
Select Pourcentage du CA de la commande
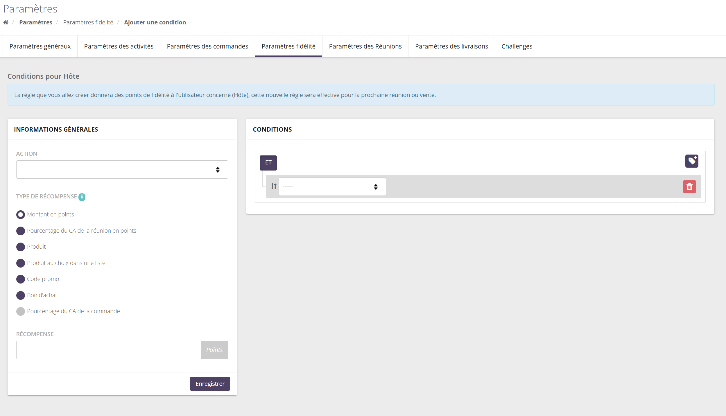point(21,311)
